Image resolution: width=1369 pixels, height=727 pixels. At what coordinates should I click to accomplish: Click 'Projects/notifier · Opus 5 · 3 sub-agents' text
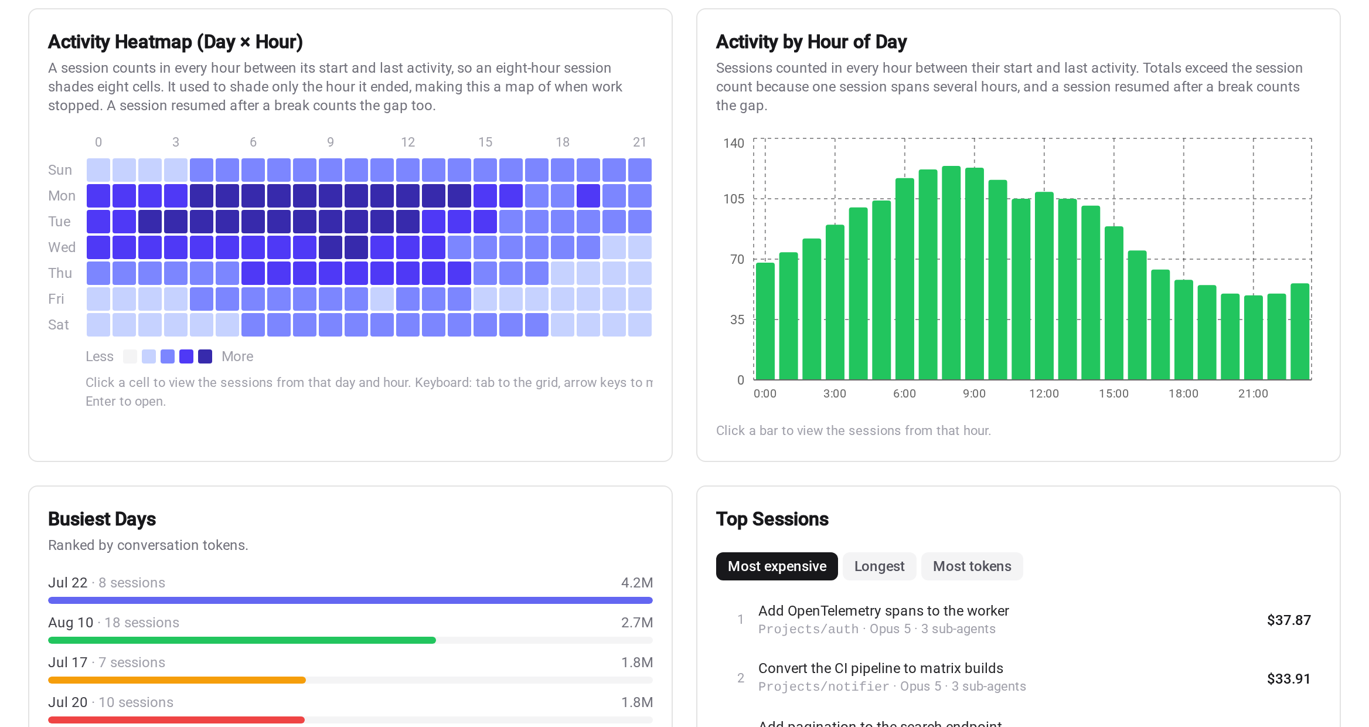[x=892, y=687]
